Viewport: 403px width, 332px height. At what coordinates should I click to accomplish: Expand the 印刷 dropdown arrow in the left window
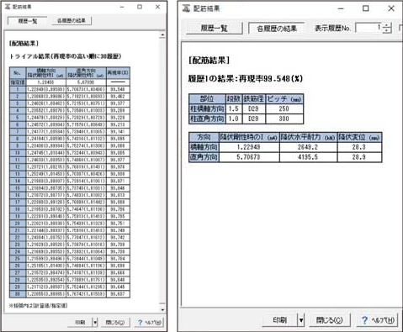[x=95, y=323]
